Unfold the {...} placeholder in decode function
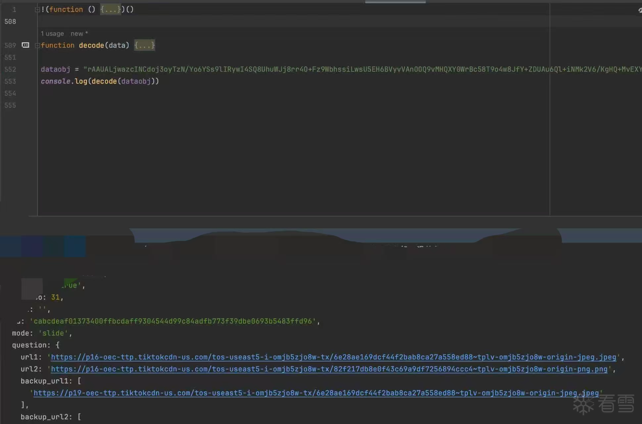 click(144, 45)
